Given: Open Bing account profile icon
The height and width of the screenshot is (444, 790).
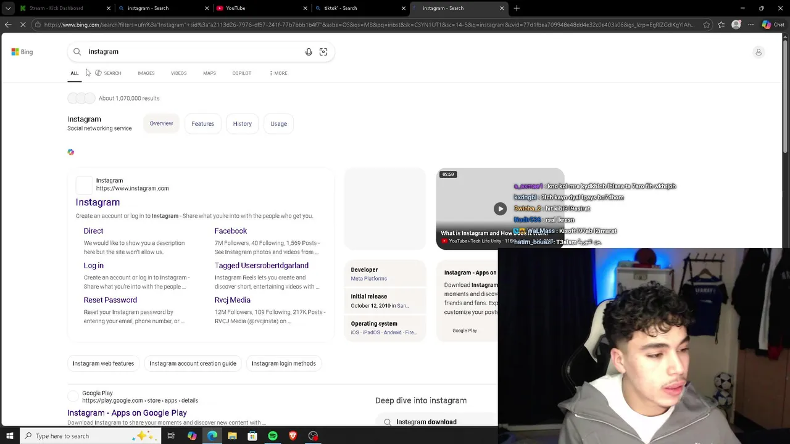Looking at the screenshot, I should point(759,52).
